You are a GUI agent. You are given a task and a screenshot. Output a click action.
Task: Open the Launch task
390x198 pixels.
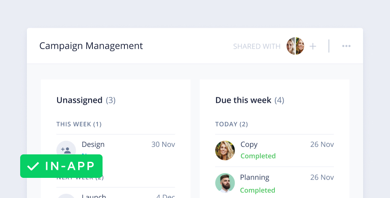(94, 195)
